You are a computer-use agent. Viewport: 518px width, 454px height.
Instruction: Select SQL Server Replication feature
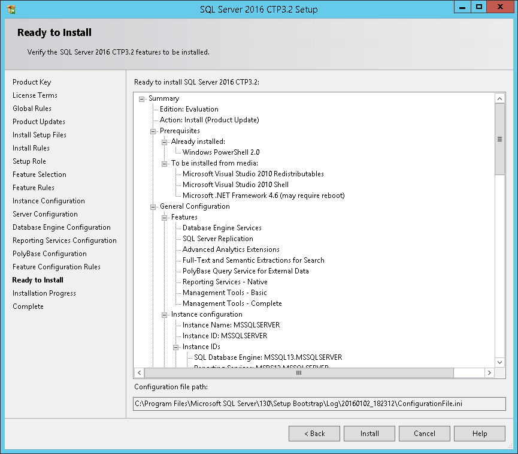[218, 239]
